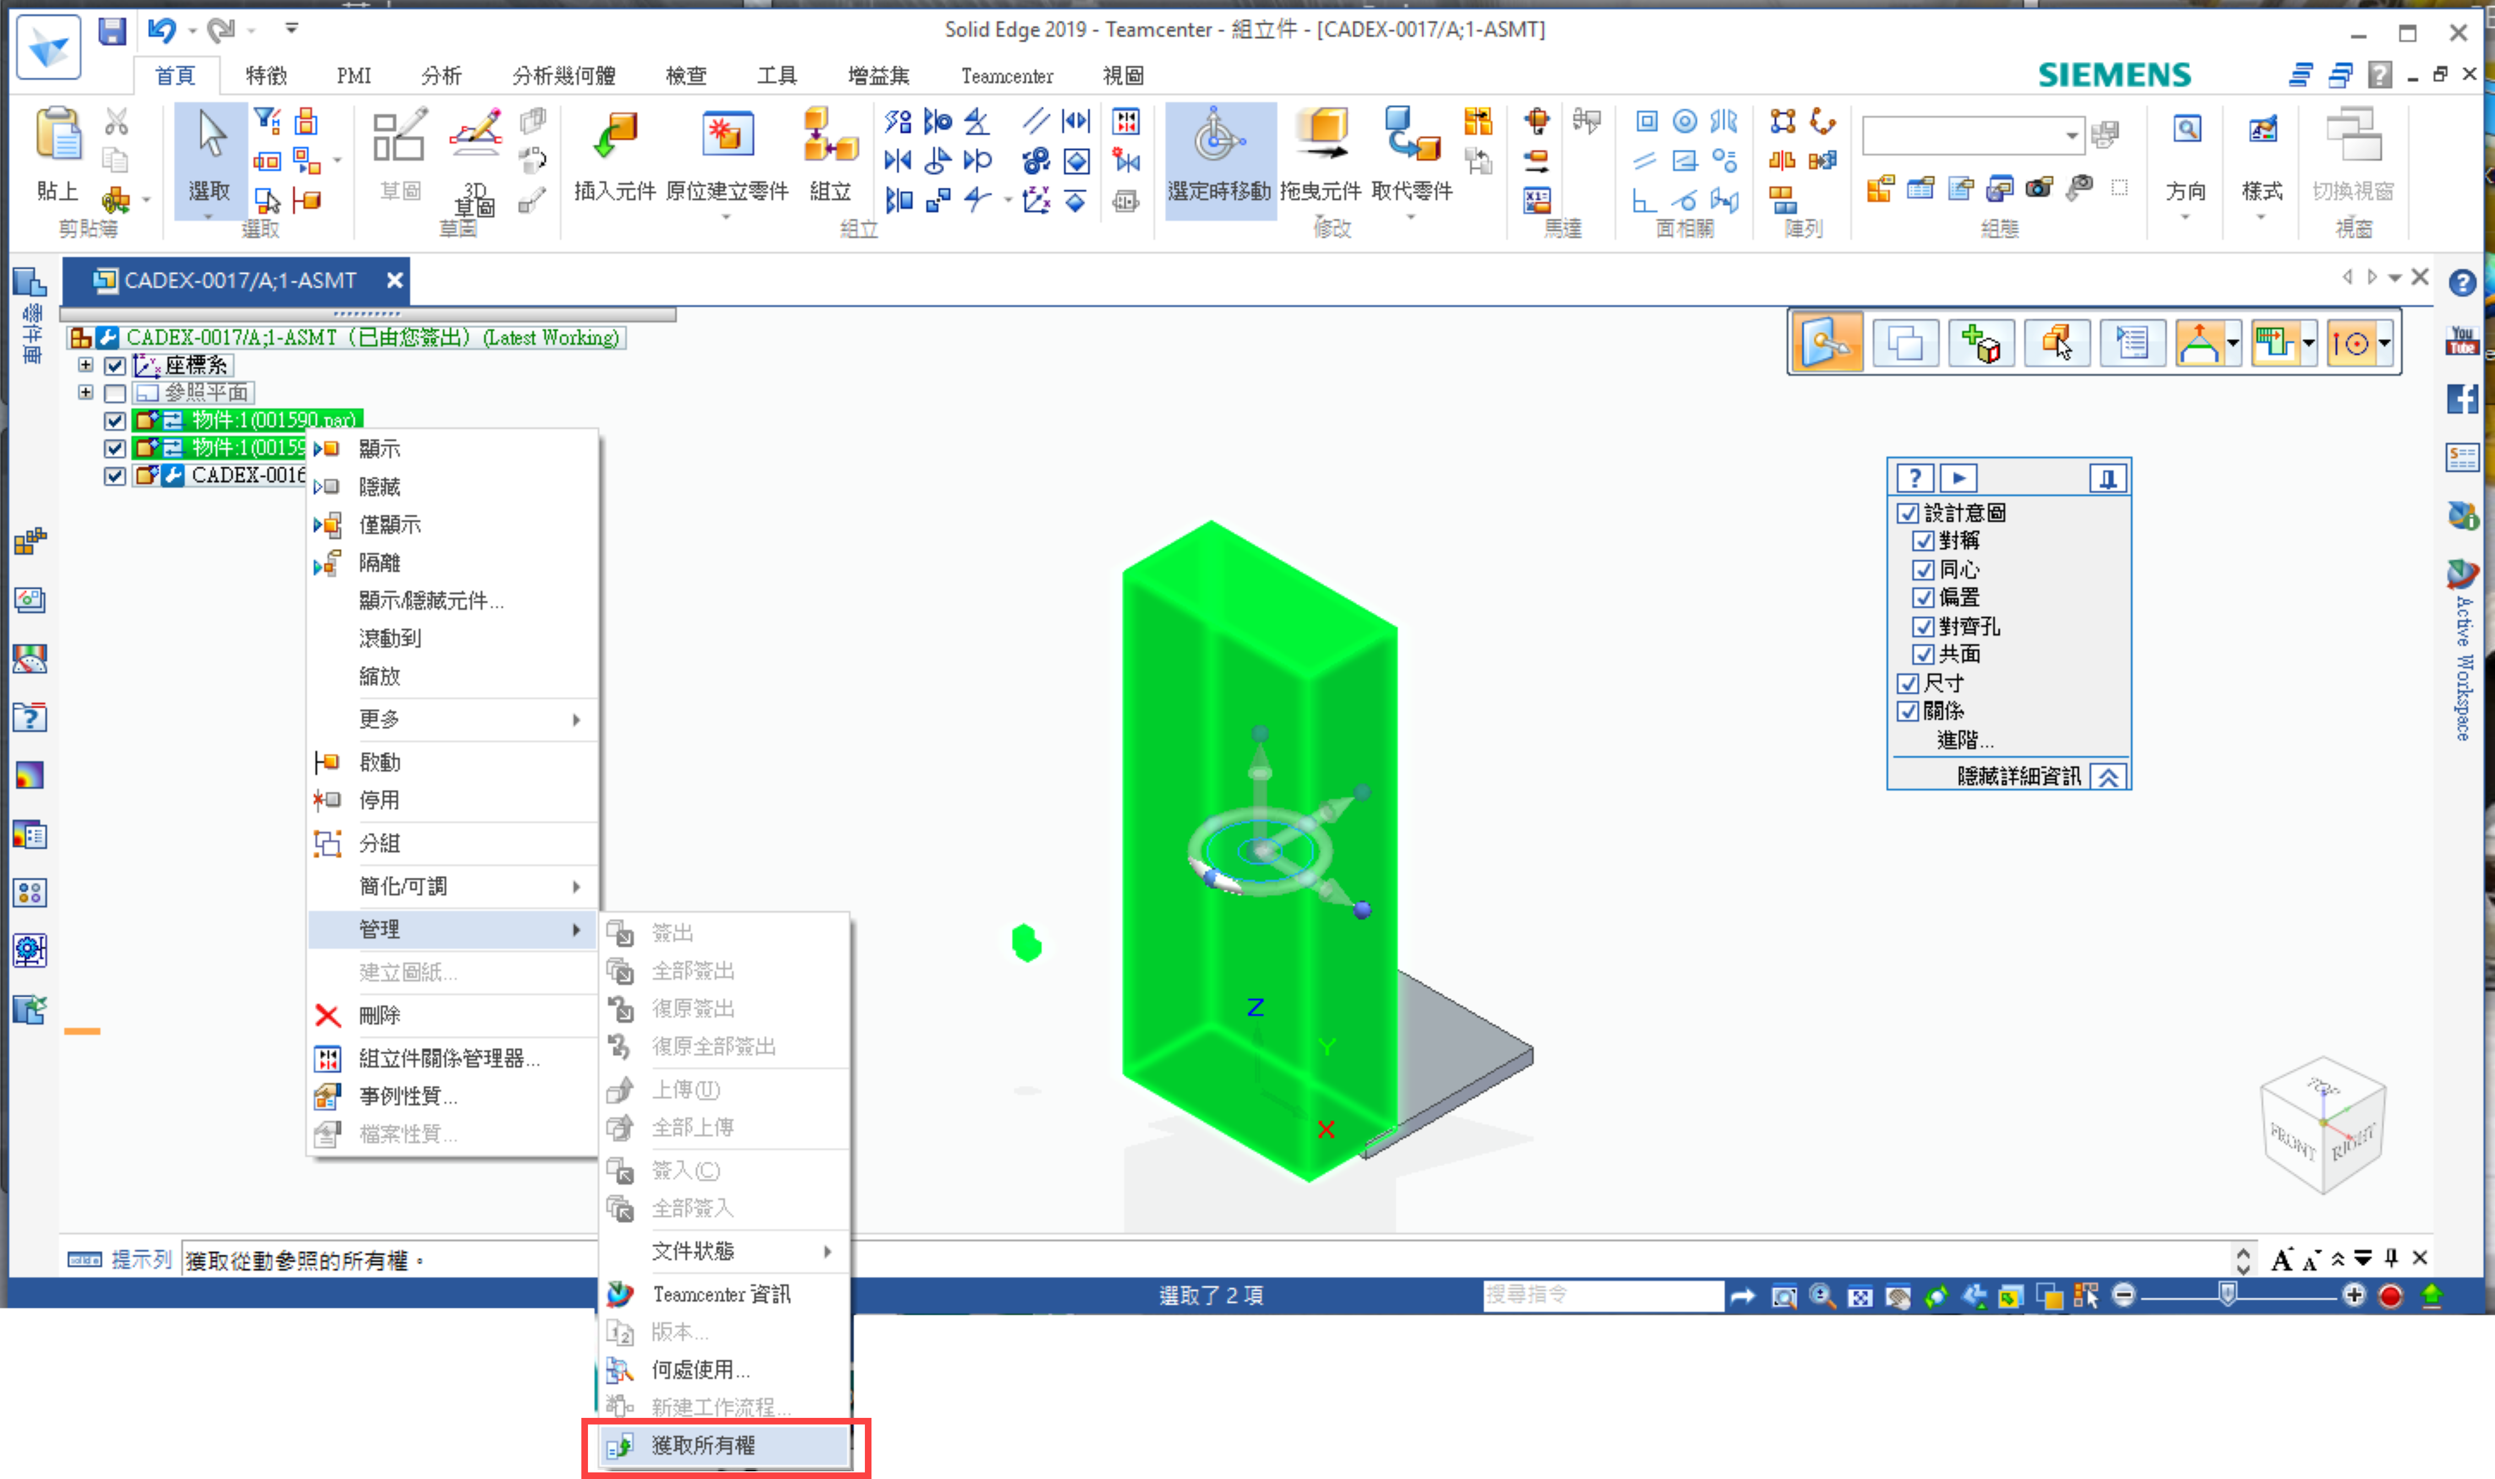Click the 原位建立零件 icon
This screenshot has height=1479, width=2495.
[x=727, y=134]
